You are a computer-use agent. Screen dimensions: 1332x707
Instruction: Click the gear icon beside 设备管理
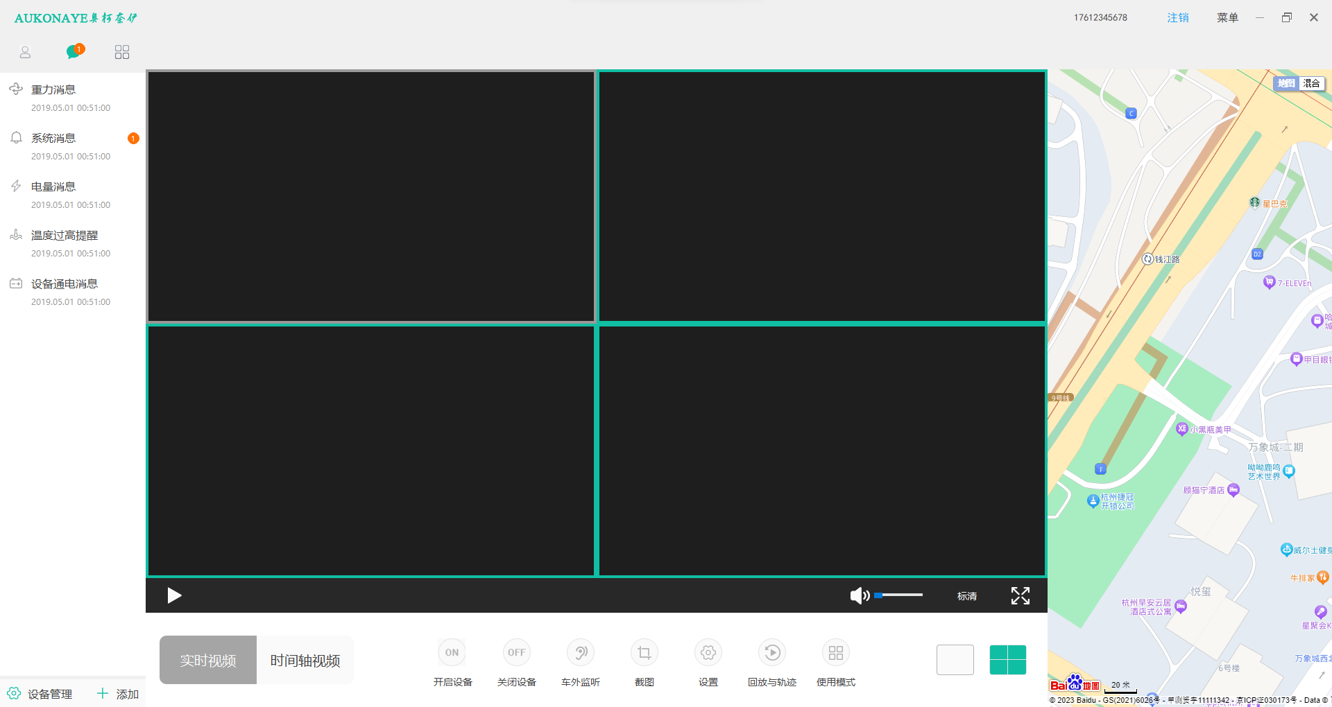coord(14,693)
